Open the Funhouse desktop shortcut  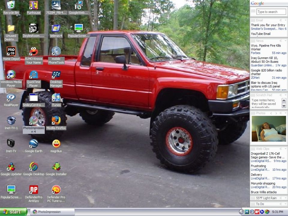pos(34,8)
